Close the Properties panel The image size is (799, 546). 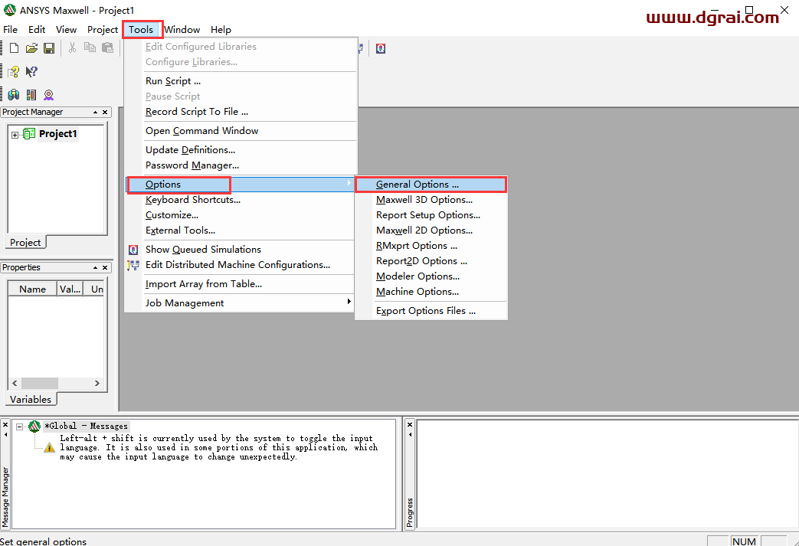(105, 267)
